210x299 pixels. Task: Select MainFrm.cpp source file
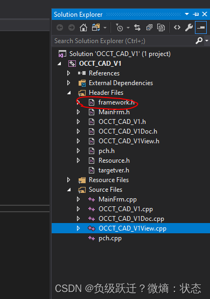117,199
